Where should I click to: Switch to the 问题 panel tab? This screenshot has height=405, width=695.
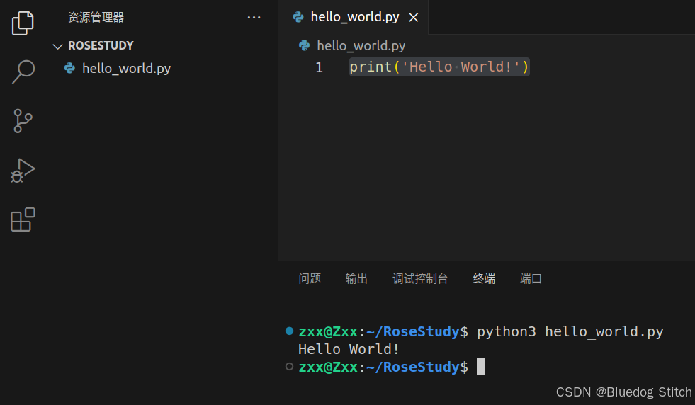(x=310, y=278)
